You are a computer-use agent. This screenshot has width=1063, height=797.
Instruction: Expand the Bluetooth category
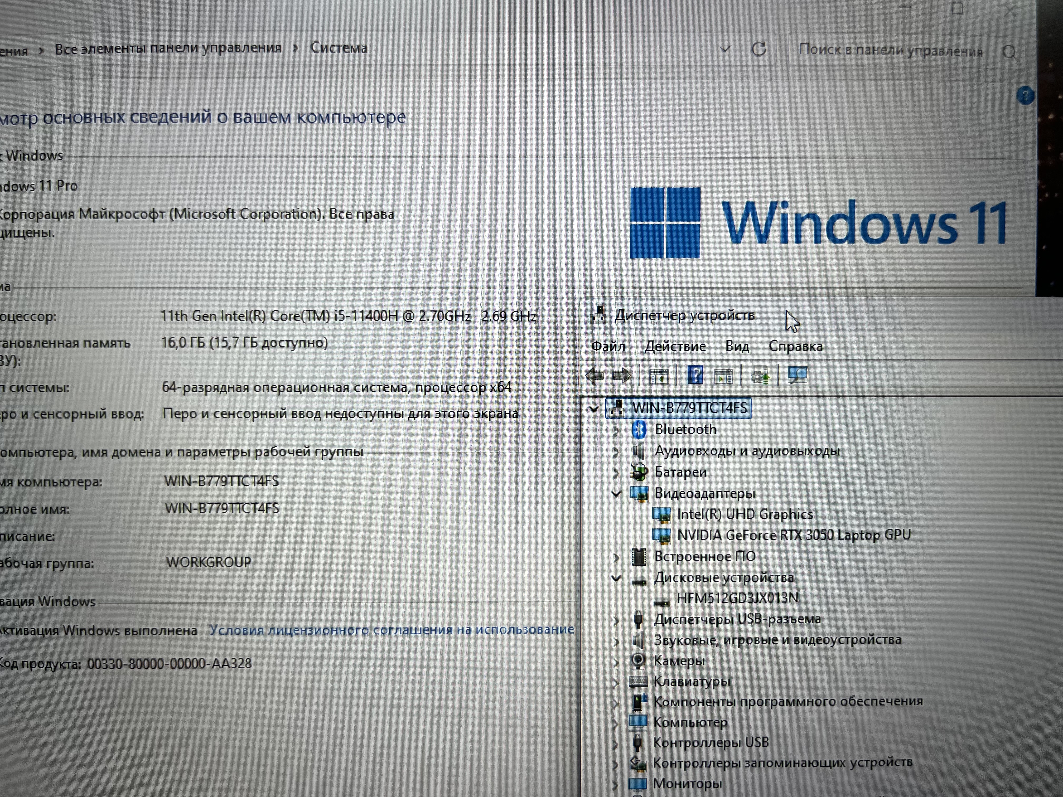617,430
